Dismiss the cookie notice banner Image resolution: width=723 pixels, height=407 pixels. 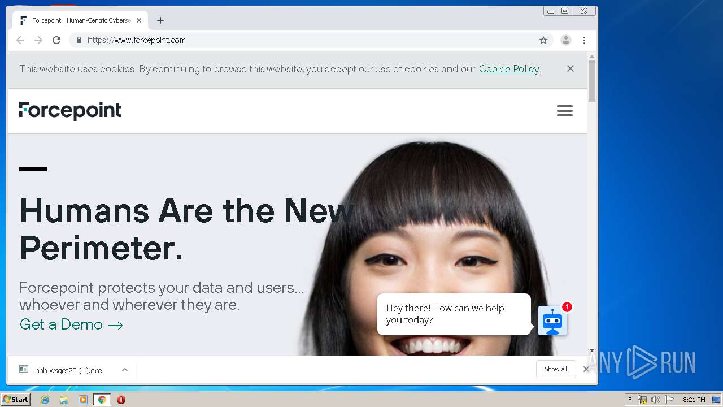coord(570,68)
